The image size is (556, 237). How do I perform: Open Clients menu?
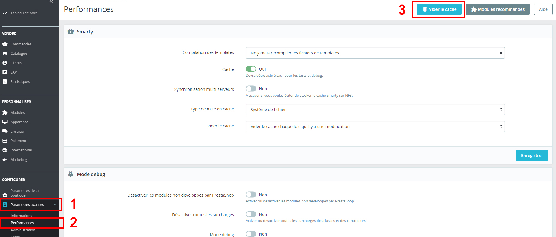click(16, 63)
